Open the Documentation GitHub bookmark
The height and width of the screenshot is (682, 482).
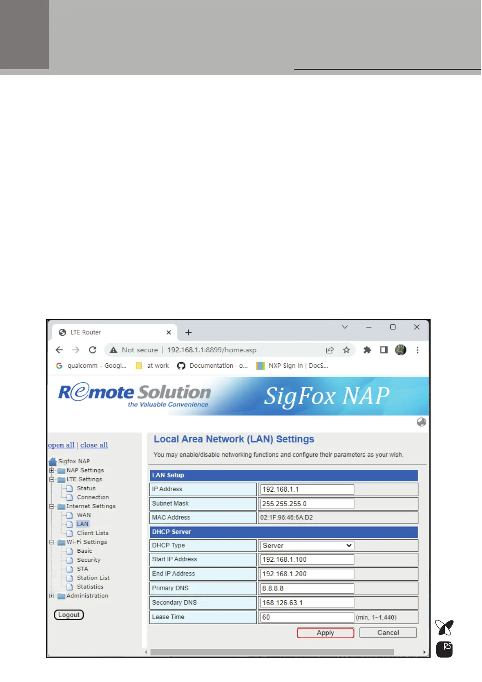(x=212, y=366)
